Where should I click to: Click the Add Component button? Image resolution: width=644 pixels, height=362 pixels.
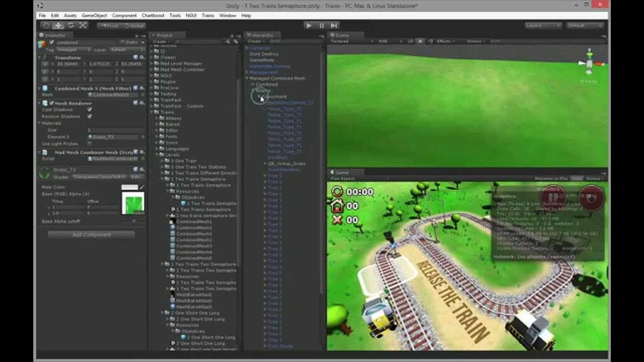(x=90, y=234)
